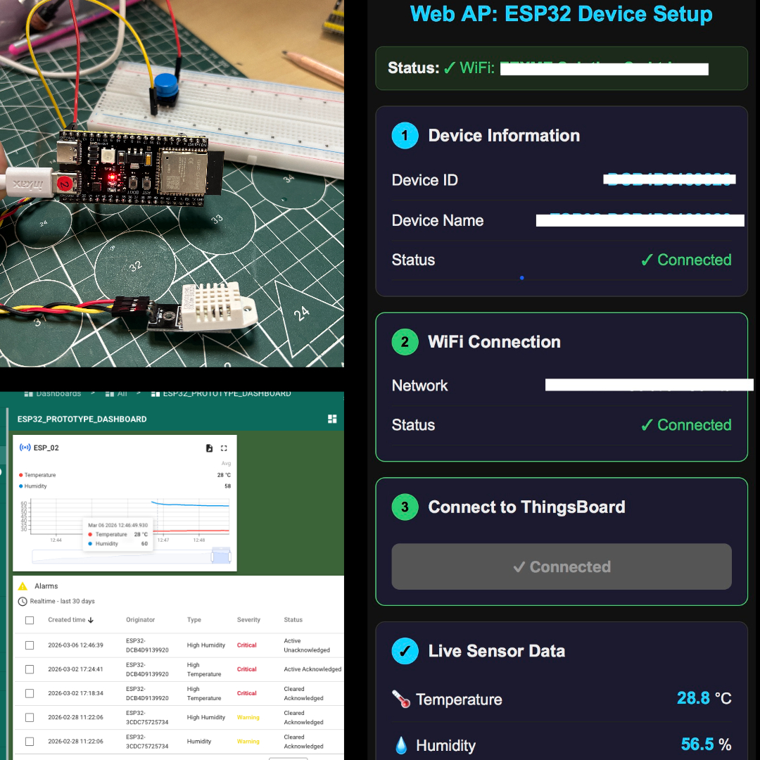Click the left handle of chart zoom slider
The image size is (760, 760).
[213, 557]
